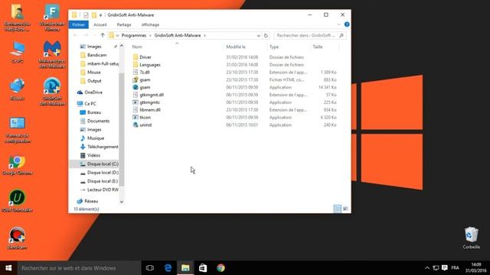Open Explorer help question mark icon

(347, 24)
